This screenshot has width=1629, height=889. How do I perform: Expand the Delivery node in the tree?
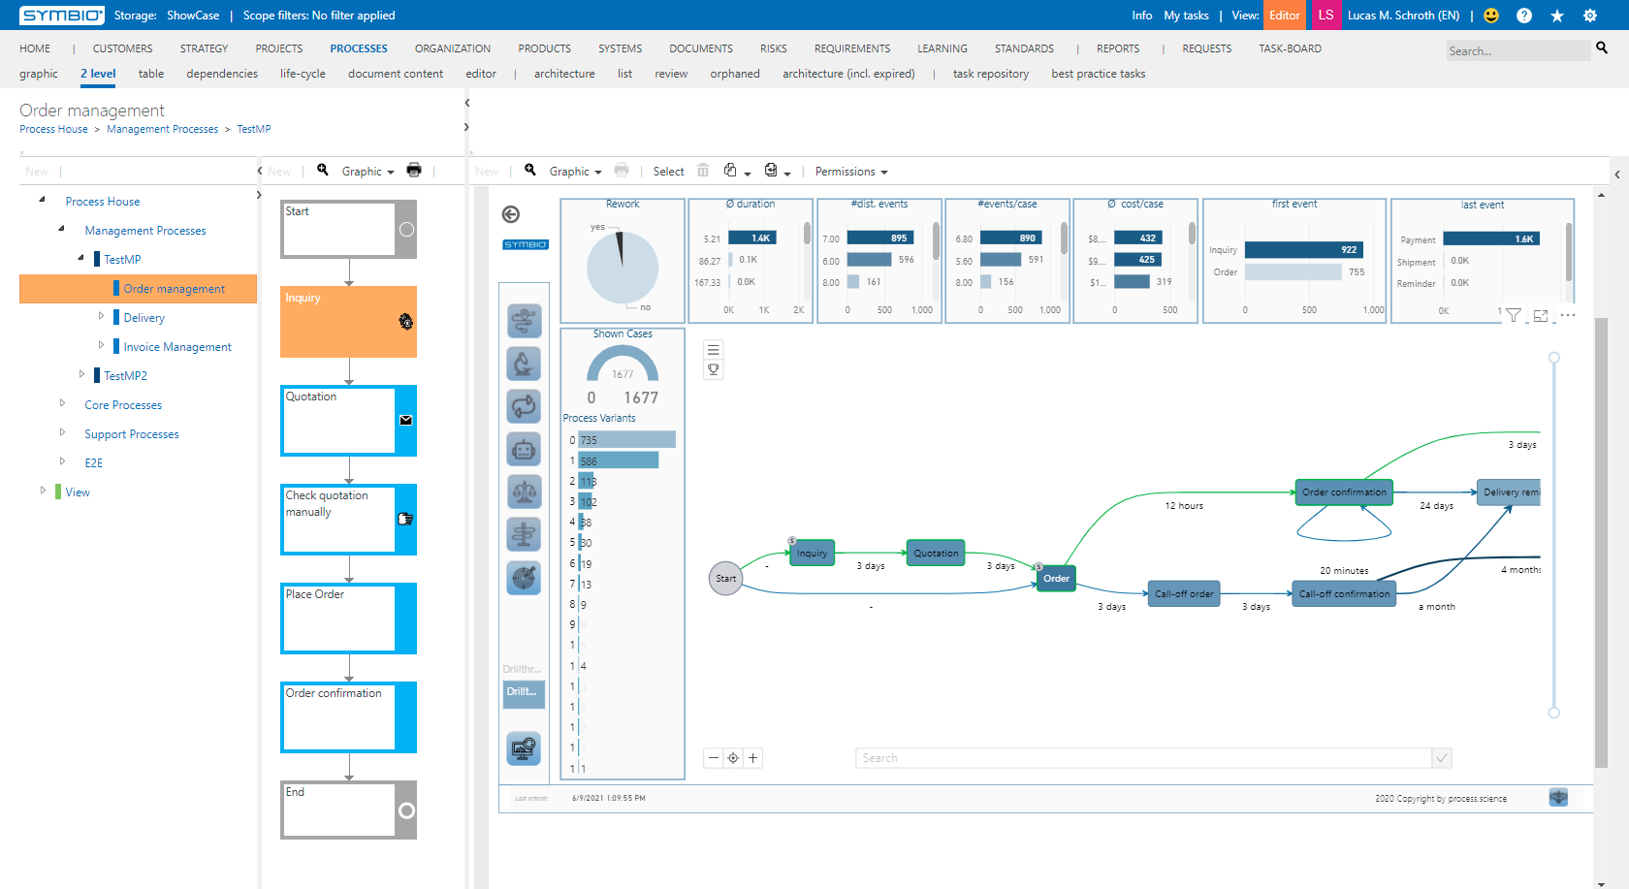[x=101, y=316]
